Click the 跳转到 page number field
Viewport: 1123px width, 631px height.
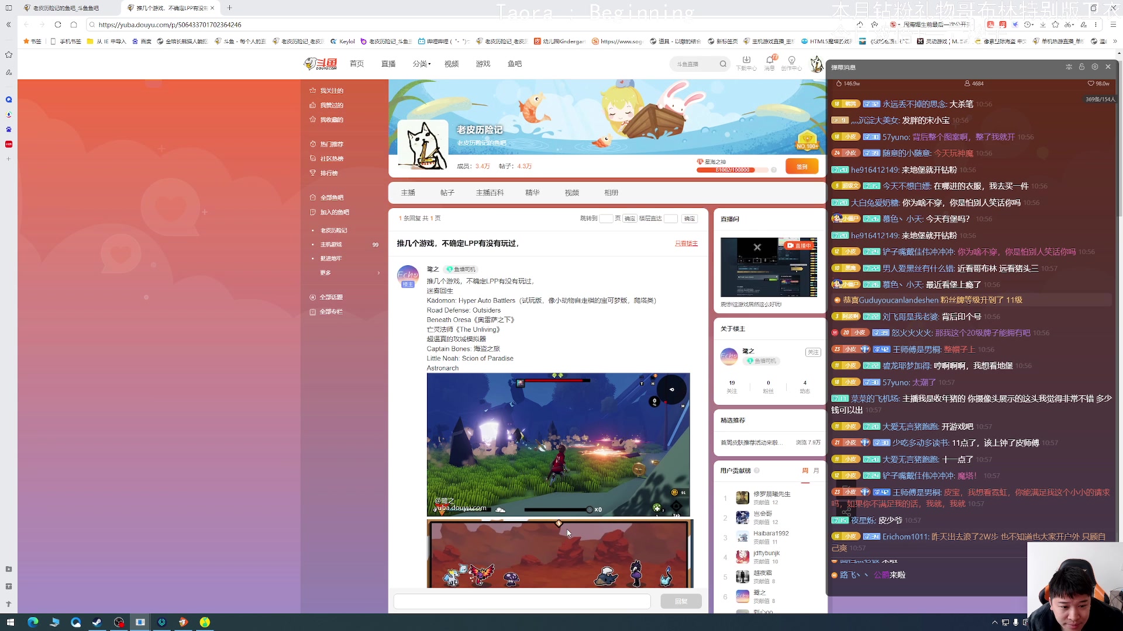[606, 219]
